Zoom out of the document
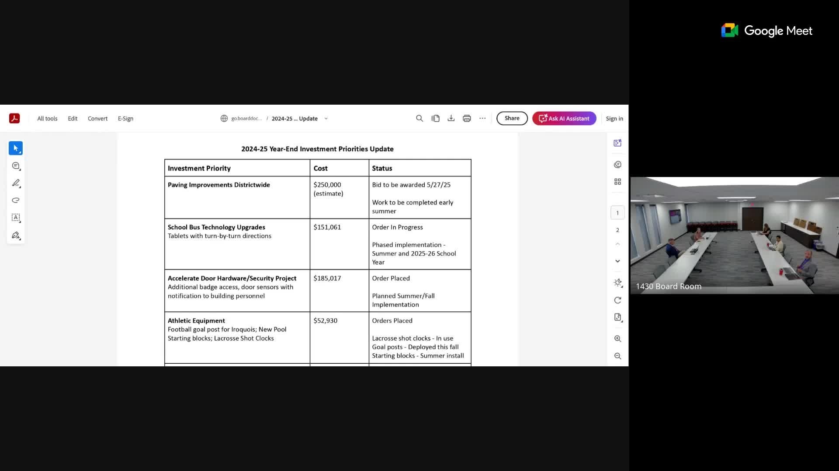839x471 pixels. click(617, 356)
